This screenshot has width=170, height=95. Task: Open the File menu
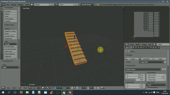(8, 5)
